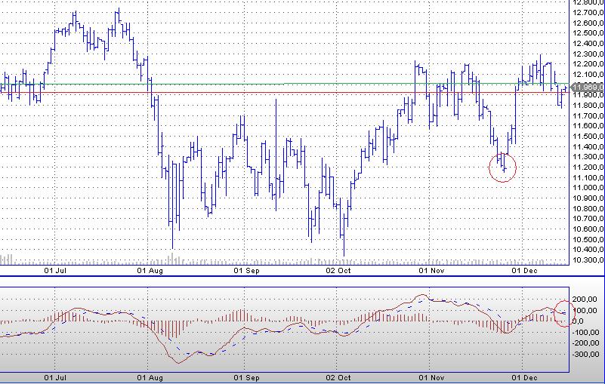Click the 10.600,0 price axis label

click(x=588, y=229)
